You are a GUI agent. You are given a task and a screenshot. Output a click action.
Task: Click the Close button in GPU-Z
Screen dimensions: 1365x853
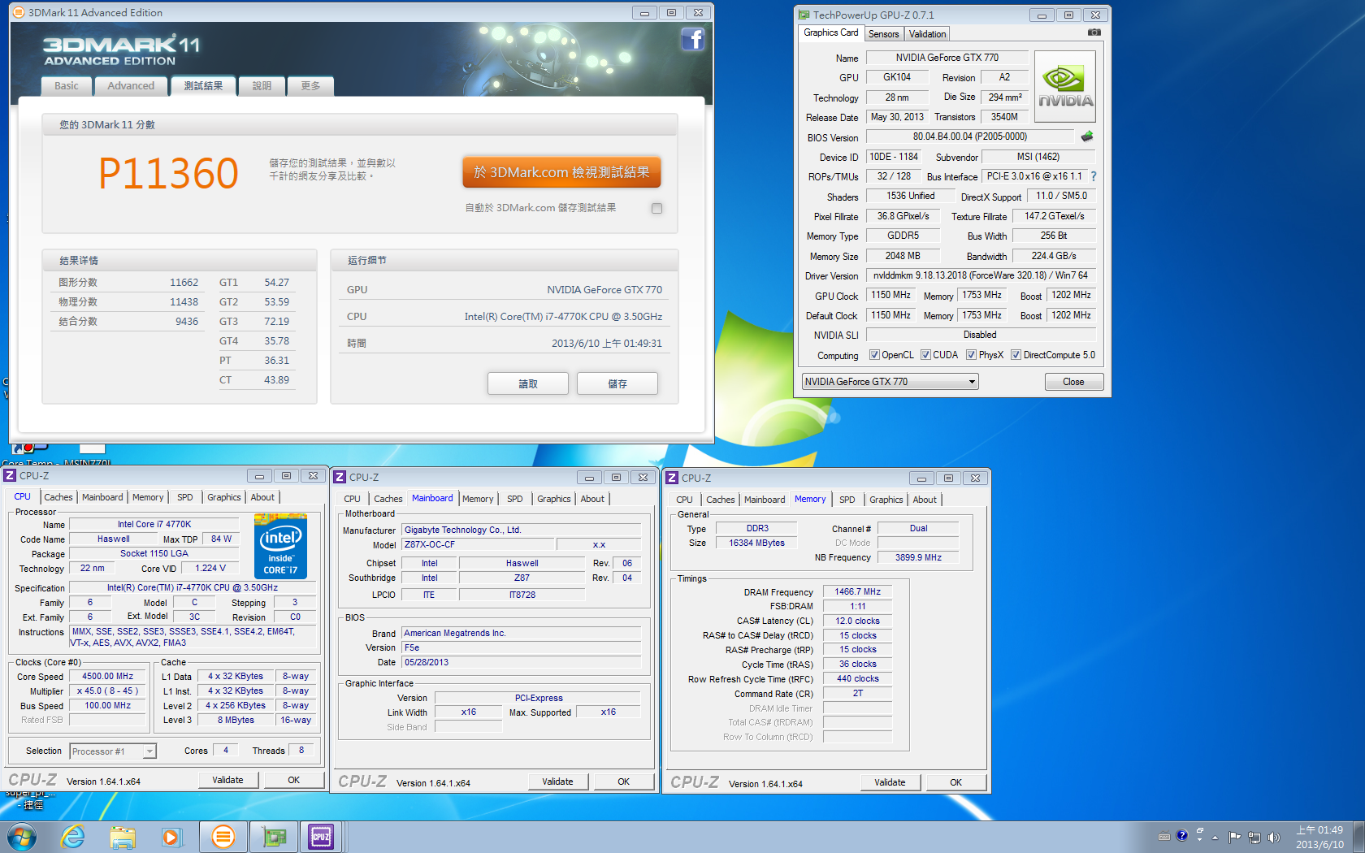click(x=1073, y=382)
